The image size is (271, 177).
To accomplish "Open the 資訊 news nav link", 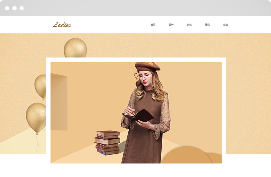I will pos(207,25).
